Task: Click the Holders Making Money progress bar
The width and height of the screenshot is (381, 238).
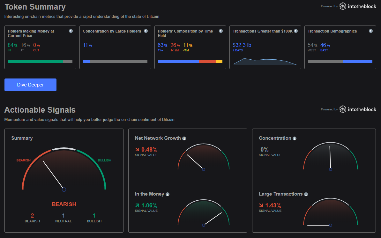Action: click(x=40, y=62)
